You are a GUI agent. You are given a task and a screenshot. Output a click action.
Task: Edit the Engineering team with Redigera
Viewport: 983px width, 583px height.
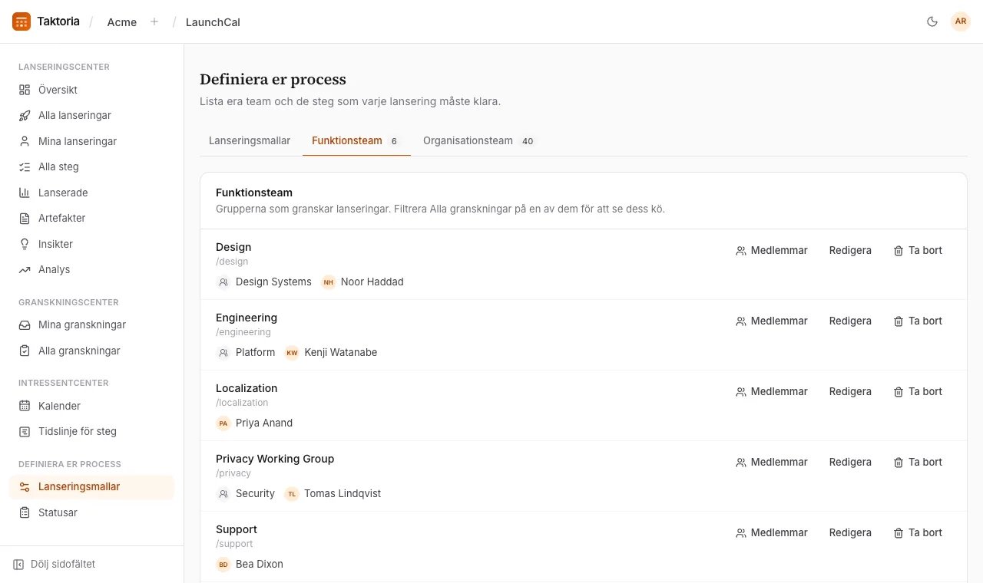tap(850, 321)
